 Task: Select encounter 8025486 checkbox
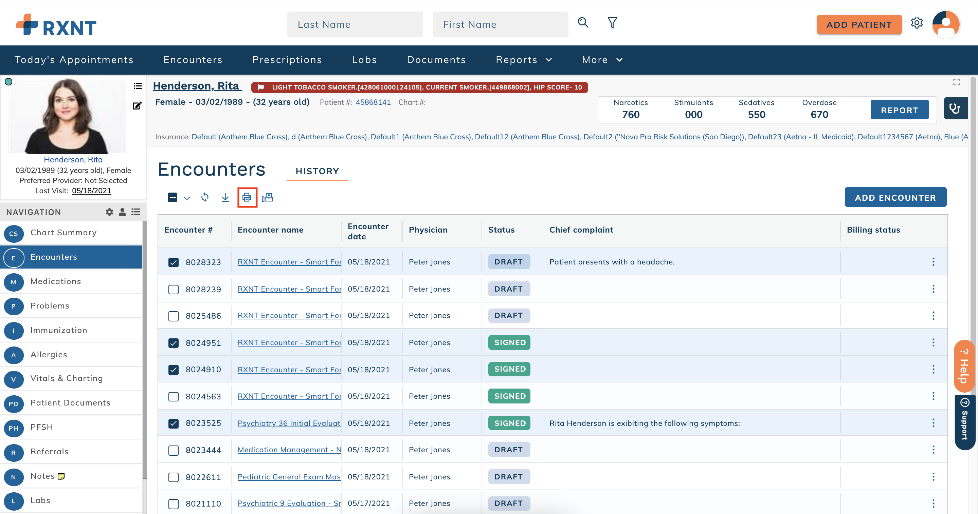click(173, 316)
